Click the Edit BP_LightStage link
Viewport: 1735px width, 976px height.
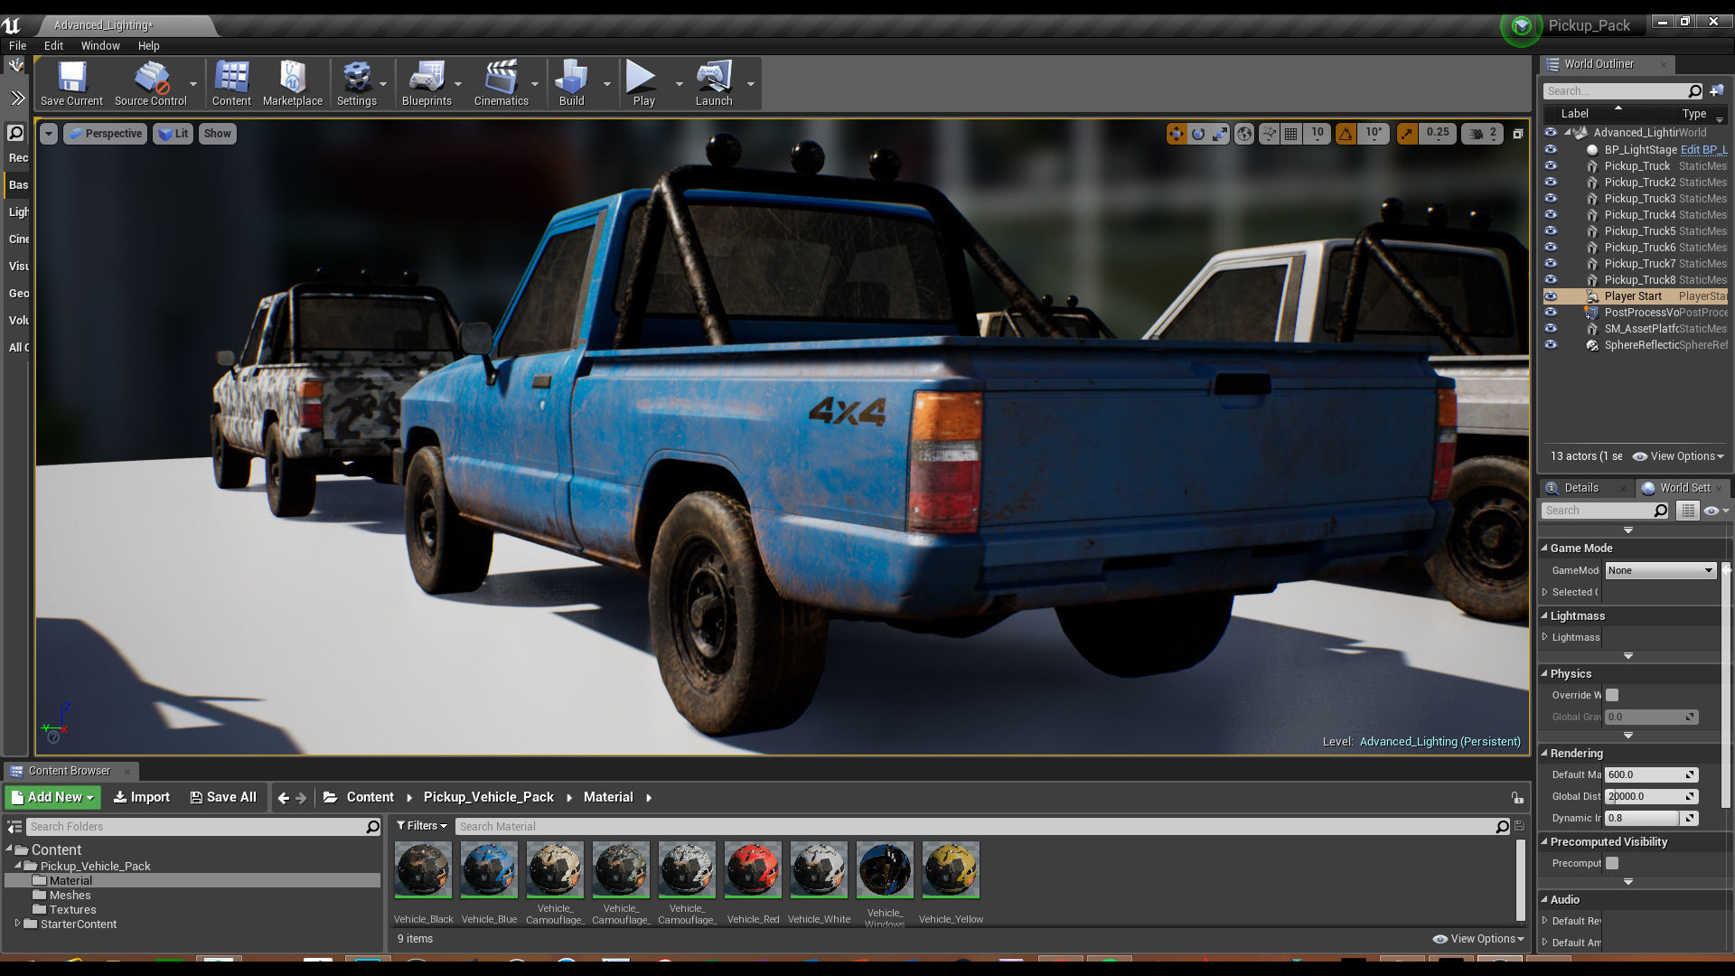tap(1703, 150)
